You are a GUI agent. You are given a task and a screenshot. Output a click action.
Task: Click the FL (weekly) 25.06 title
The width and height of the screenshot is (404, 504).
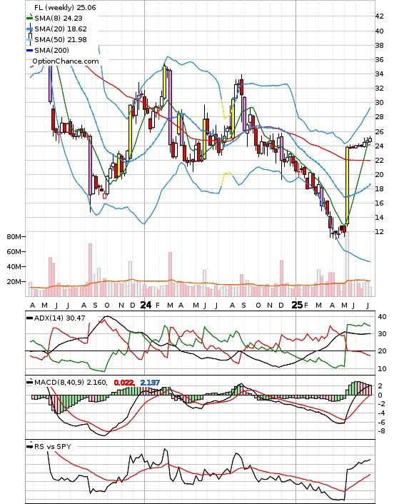click(65, 7)
